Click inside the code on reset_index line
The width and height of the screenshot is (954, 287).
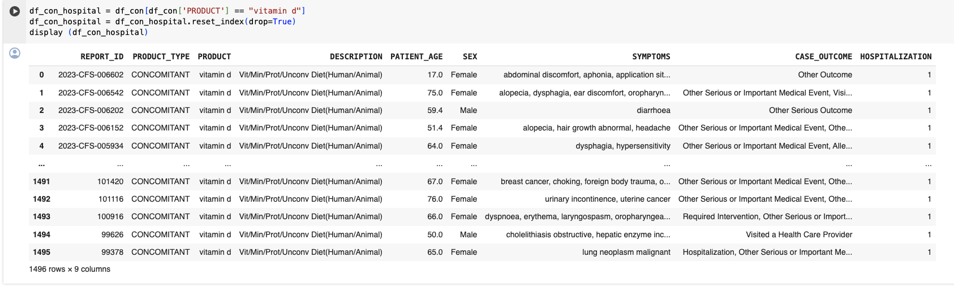(x=162, y=21)
